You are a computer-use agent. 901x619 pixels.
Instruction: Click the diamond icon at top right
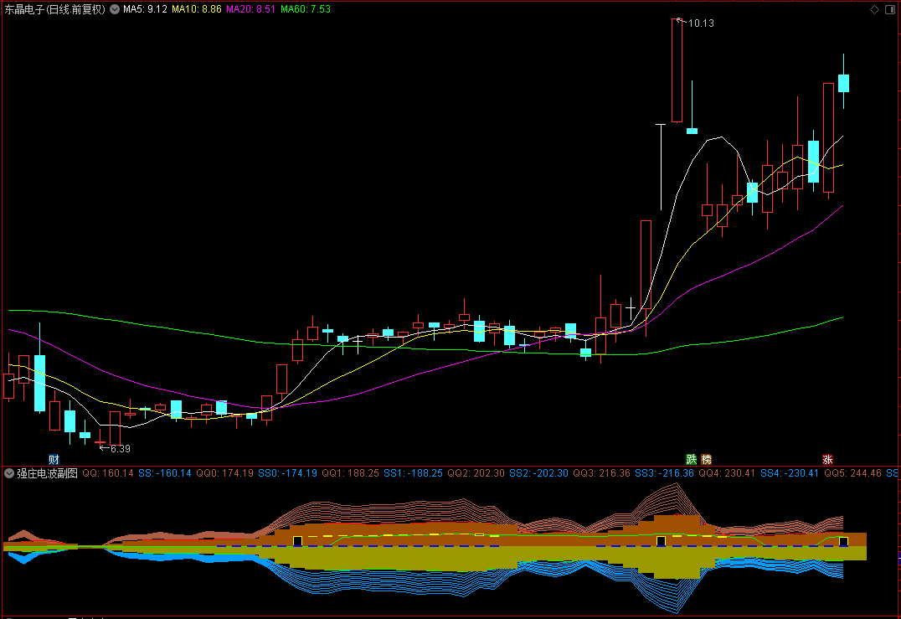coord(874,9)
